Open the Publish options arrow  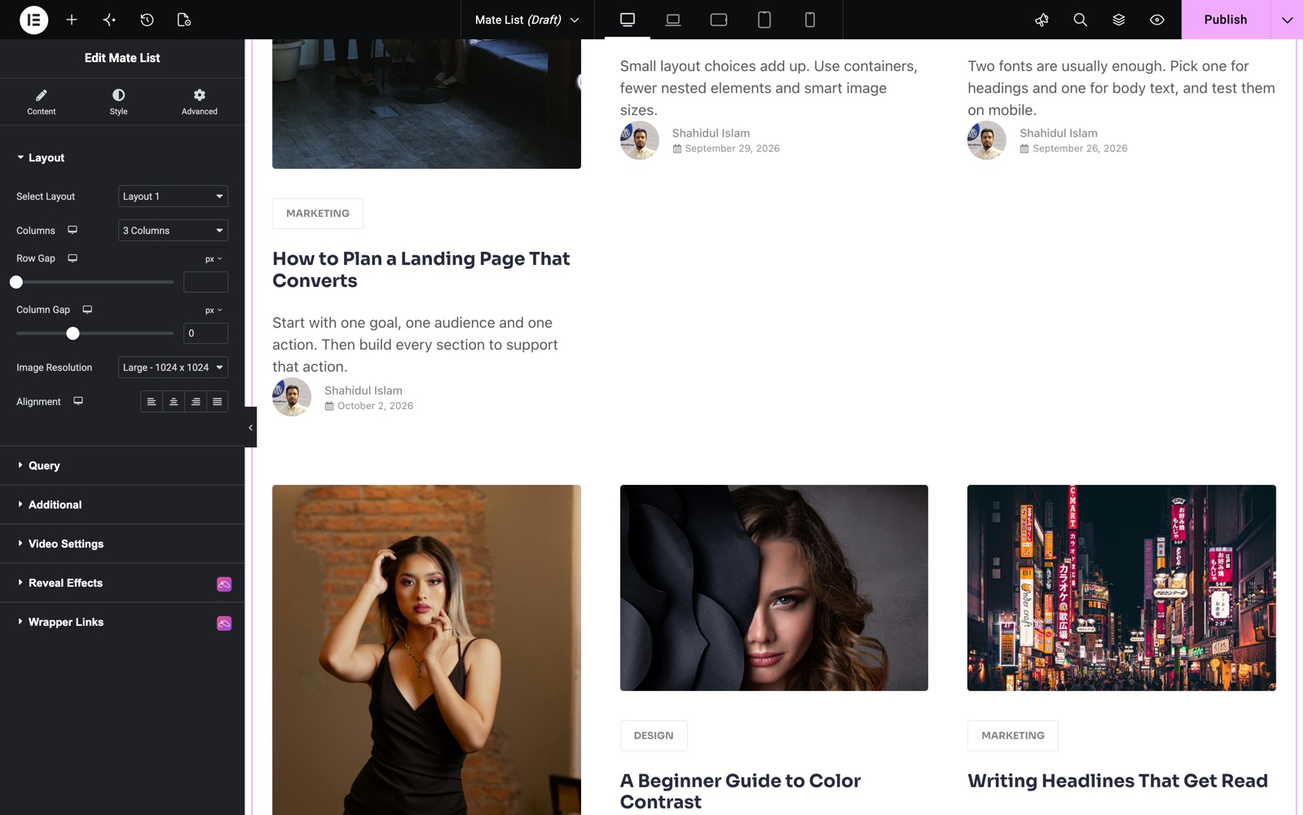[1287, 20]
